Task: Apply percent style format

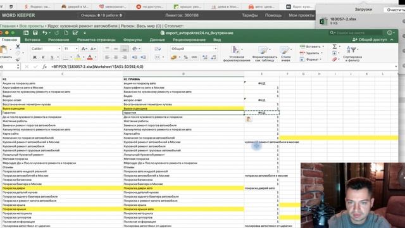Action: pos(185,57)
